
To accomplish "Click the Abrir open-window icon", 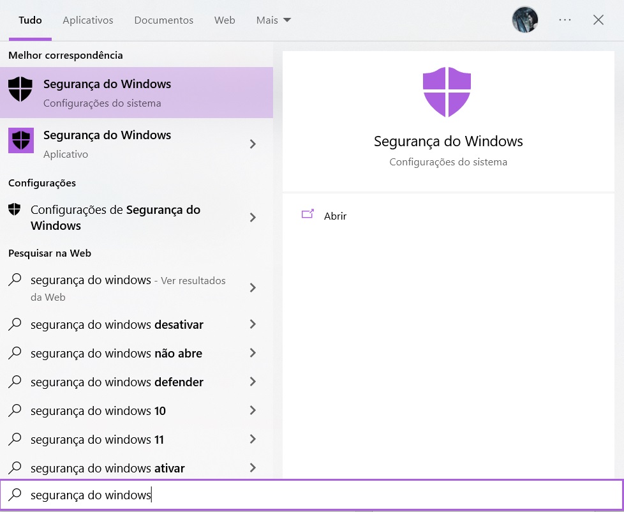I will click(x=308, y=215).
